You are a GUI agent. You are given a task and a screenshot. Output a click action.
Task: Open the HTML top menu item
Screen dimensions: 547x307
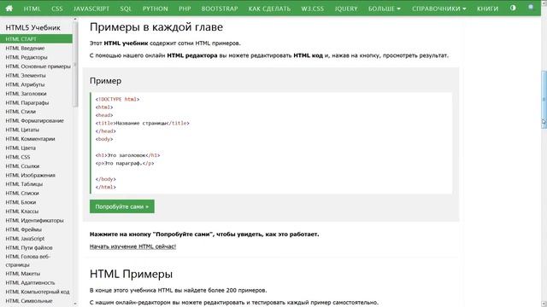(x=32, y=9)
